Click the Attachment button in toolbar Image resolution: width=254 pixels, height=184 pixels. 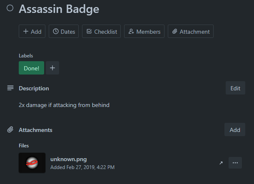[191, 31]
